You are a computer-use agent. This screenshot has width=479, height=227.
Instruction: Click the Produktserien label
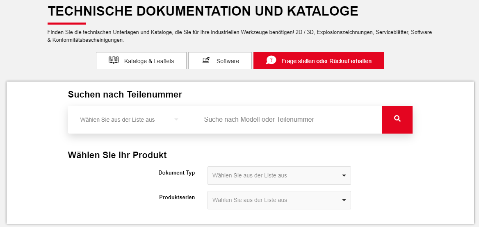[177, 197]
